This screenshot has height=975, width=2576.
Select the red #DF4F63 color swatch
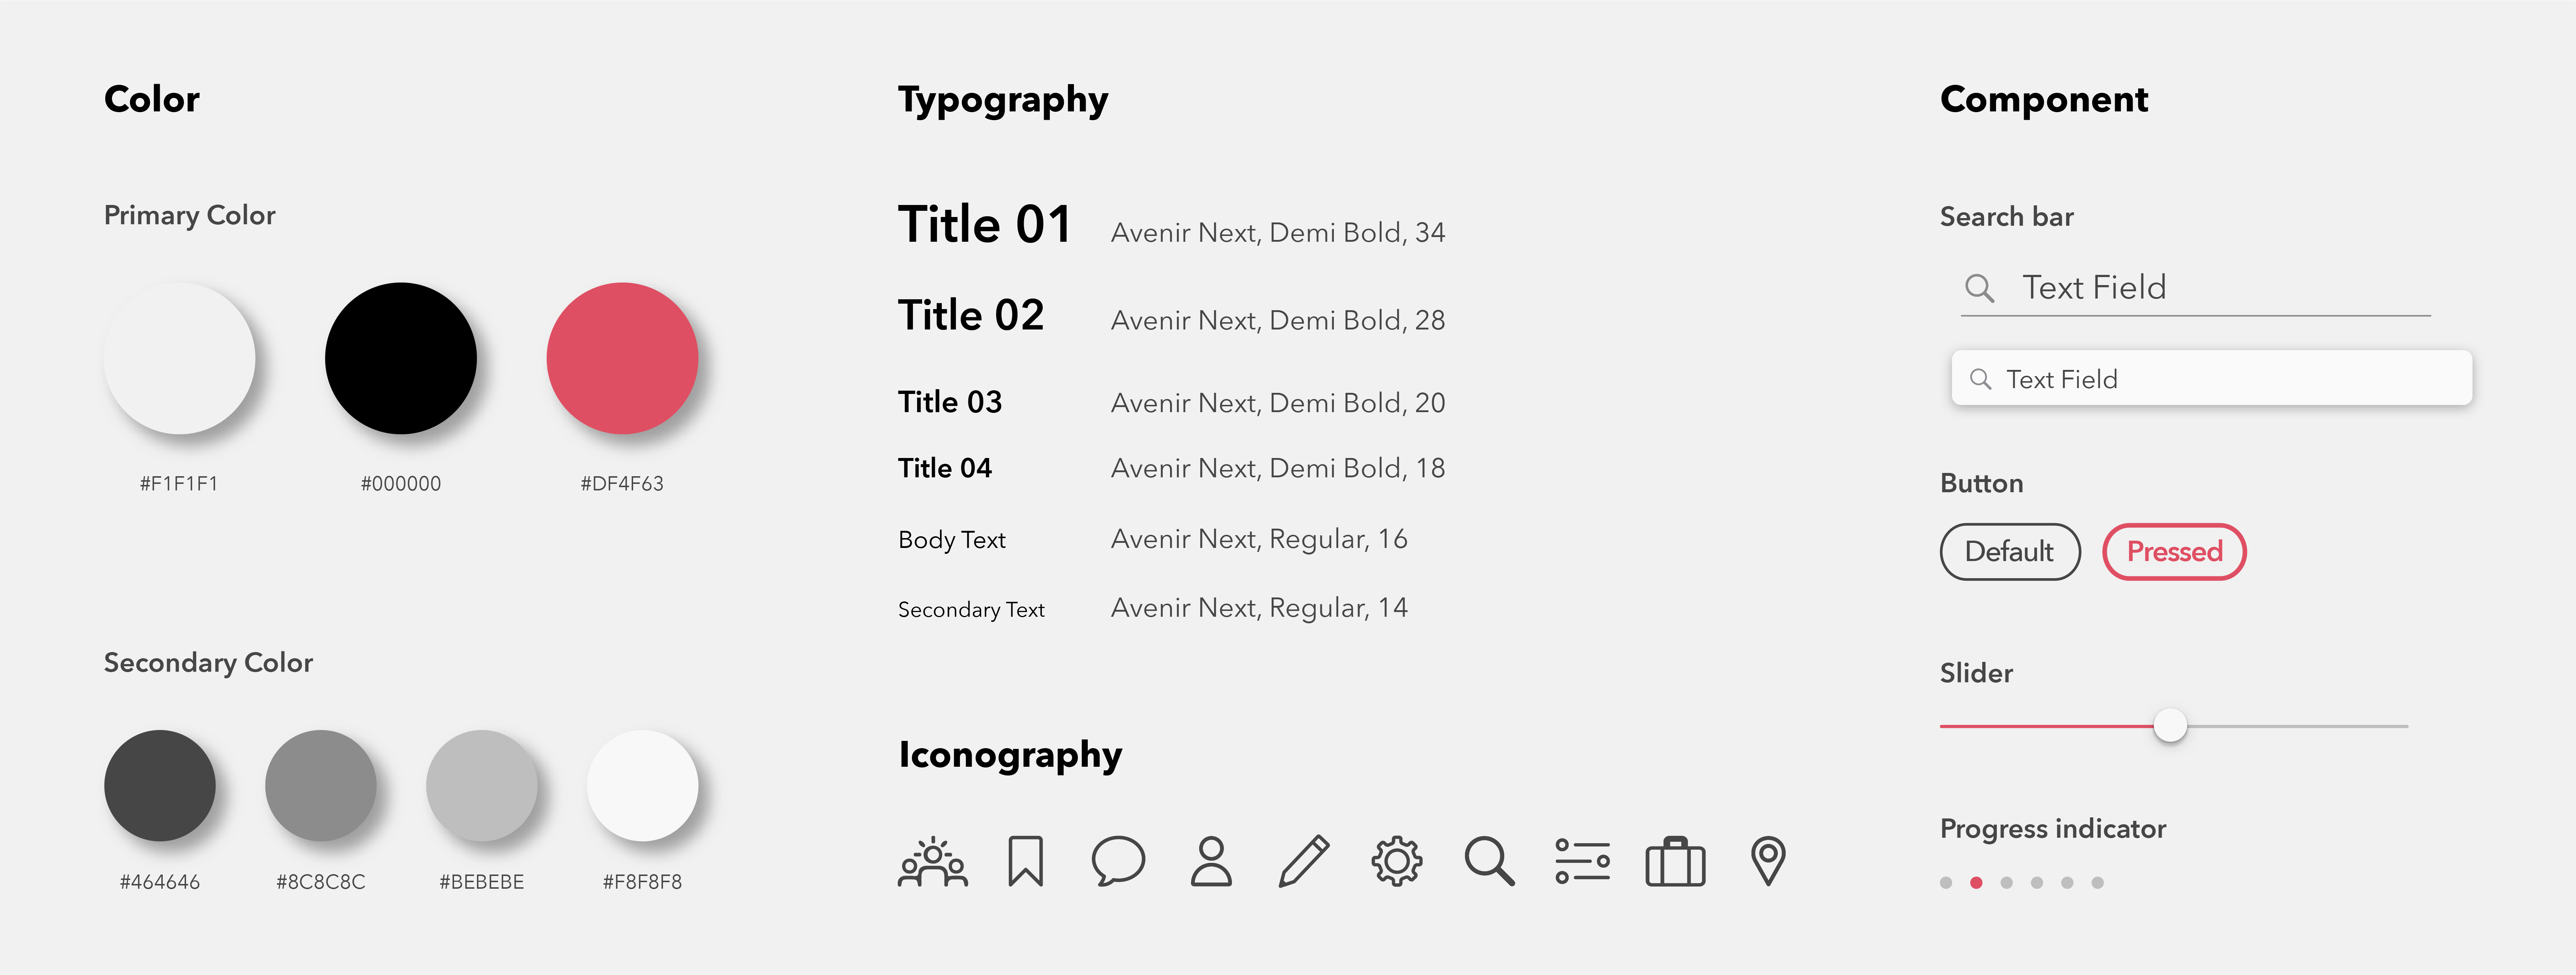tap(622, 358)
